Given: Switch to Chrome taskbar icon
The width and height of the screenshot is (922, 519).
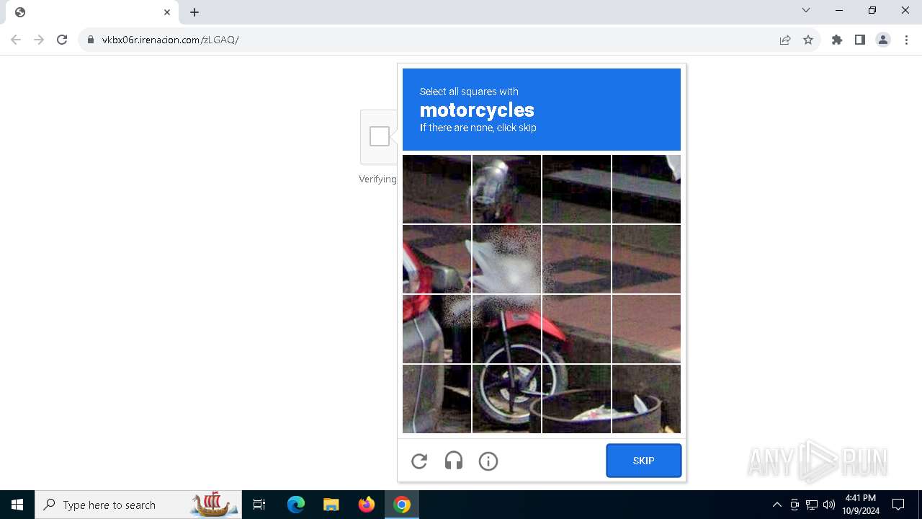Looking at the screenshot, I should point(402,505).
